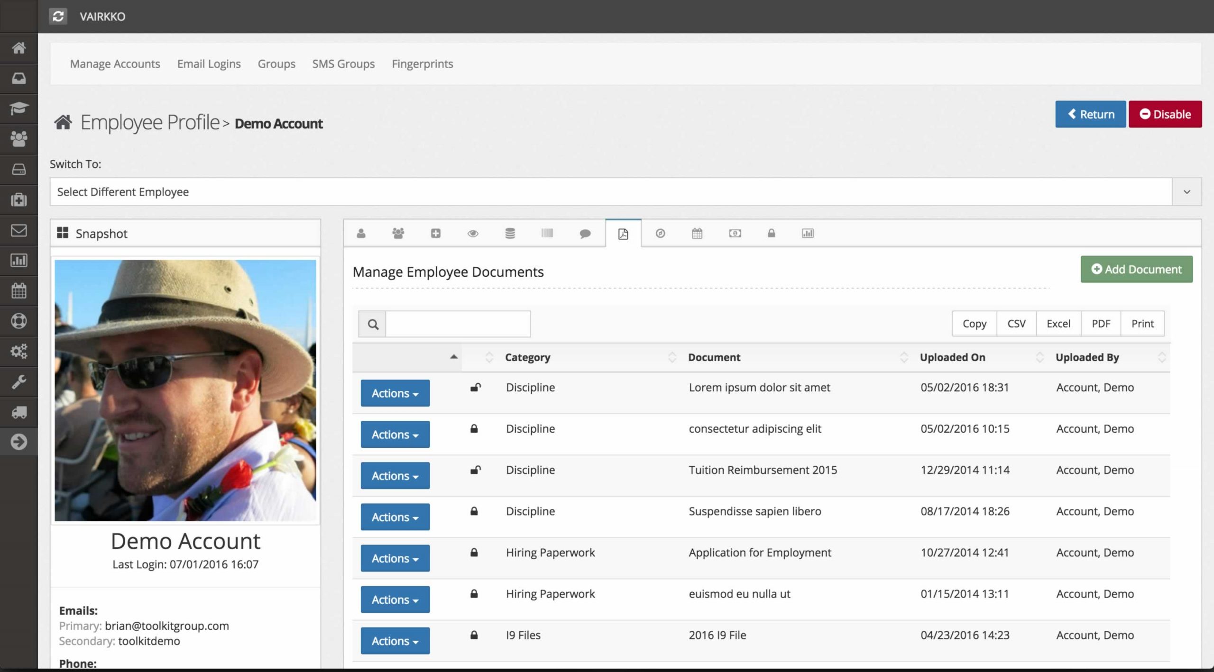
Task: Click the truck icon in sidebar
Action: pyautogui.click(x=18, y=412)
